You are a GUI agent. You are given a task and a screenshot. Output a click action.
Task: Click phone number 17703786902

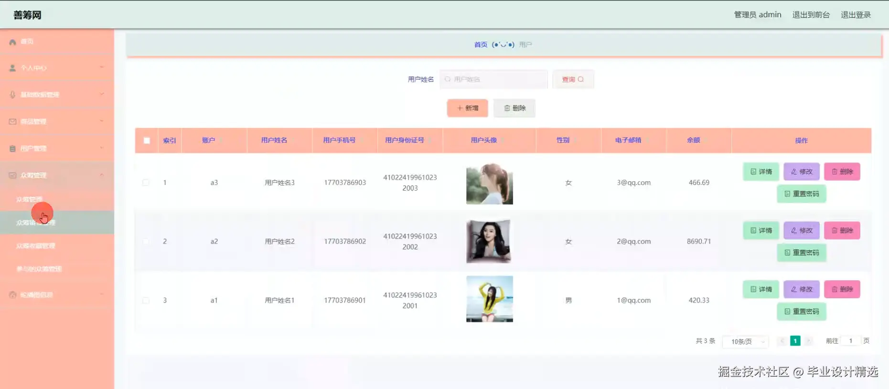345,242
